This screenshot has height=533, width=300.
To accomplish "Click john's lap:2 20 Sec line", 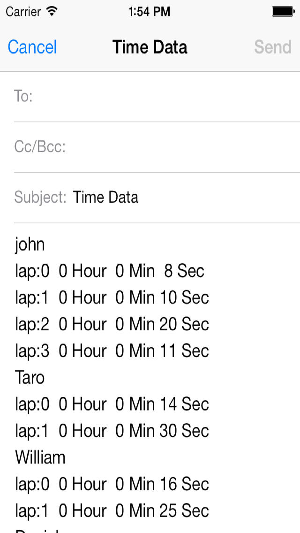I will (112, 324).
